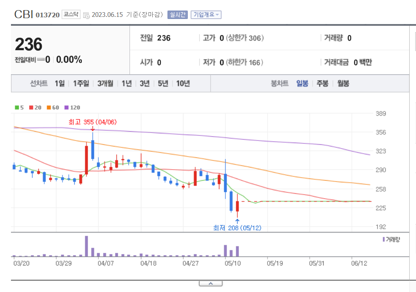Viewport: 416px width, 292px height.
Task: Click the 상한가 306 upper limit text
Action: pos(245,38)
